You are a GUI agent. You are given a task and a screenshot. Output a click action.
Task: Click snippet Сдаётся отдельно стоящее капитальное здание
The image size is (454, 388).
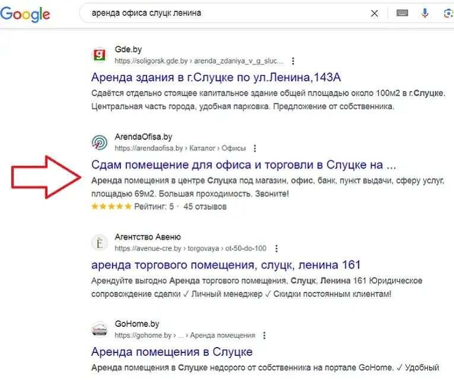268,100
